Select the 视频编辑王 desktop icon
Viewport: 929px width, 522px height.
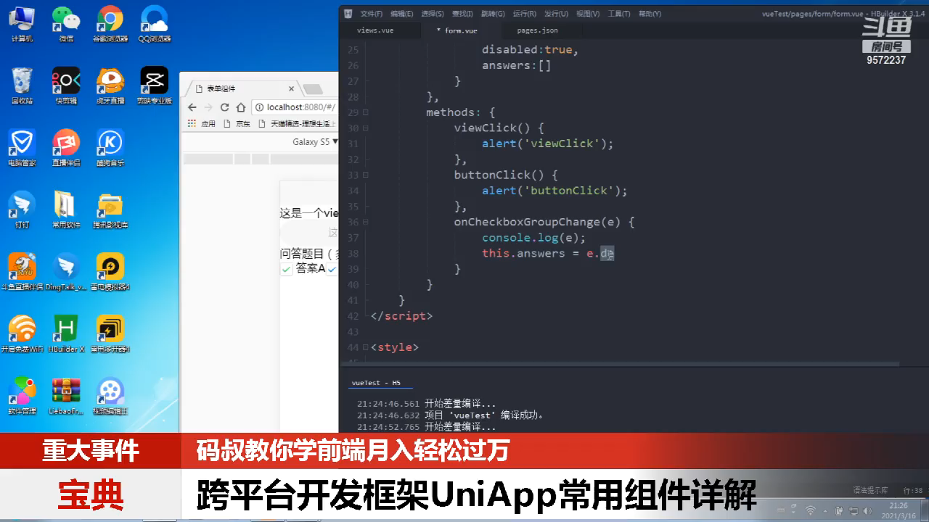coord(110,396)
